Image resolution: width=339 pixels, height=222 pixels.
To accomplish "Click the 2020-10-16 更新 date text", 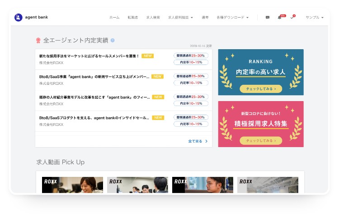I will point(201,46).
